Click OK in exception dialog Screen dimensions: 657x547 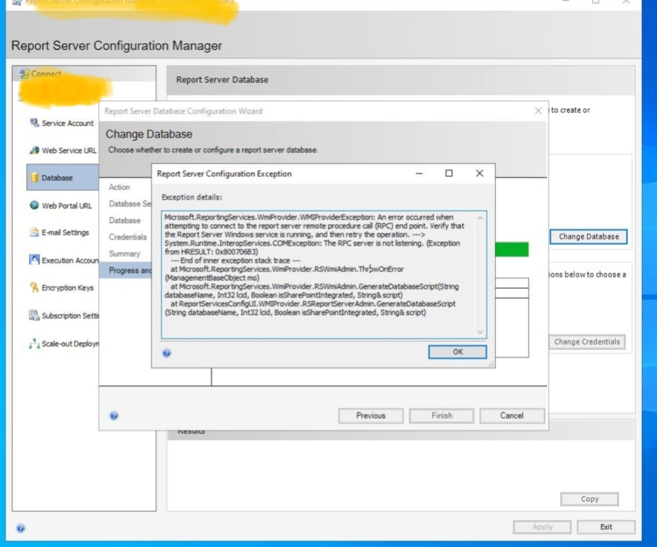pos(457,352)
